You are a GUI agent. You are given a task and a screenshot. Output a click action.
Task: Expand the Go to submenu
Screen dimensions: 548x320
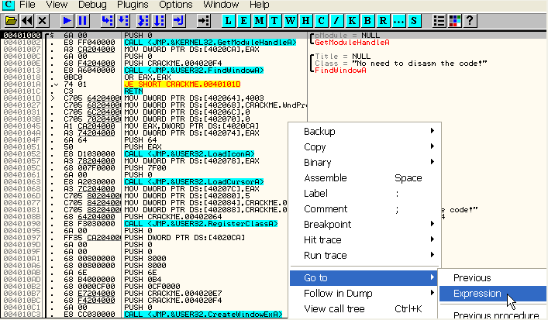point(364,277)
